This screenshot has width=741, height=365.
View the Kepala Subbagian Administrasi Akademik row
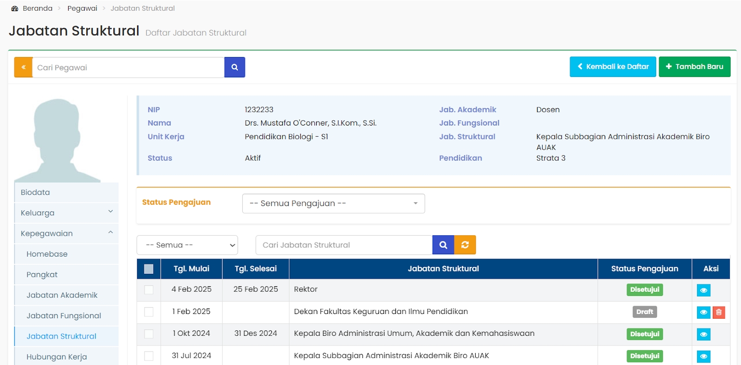(x=703, y=356)
